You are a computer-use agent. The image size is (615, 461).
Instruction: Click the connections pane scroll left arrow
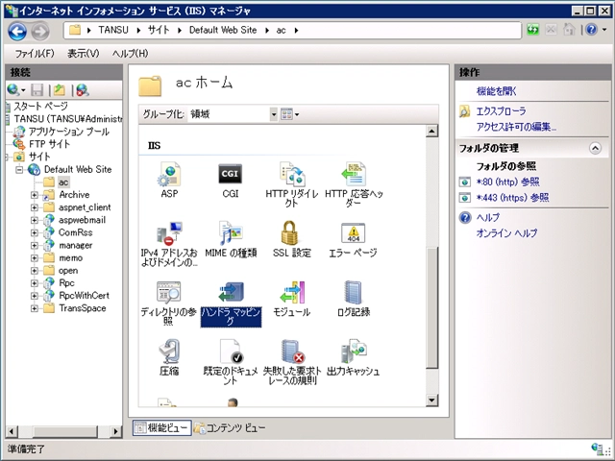tap(12, 431)
